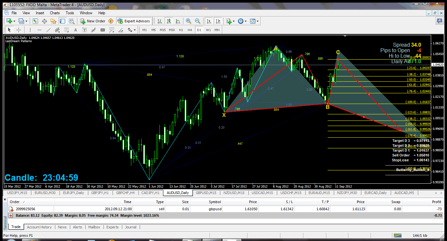
Task: Click the Periods clock icon
Action: click(241, 21)
